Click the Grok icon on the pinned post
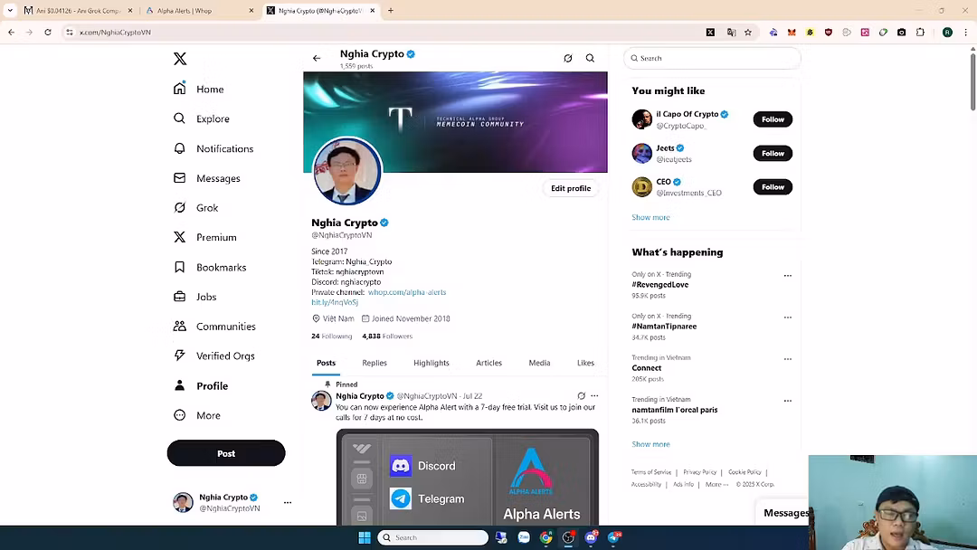 (x=582, y=395)
